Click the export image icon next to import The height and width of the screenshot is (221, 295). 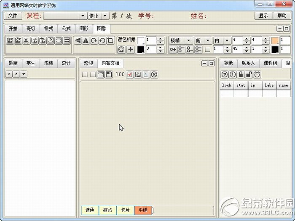[18, 40]
